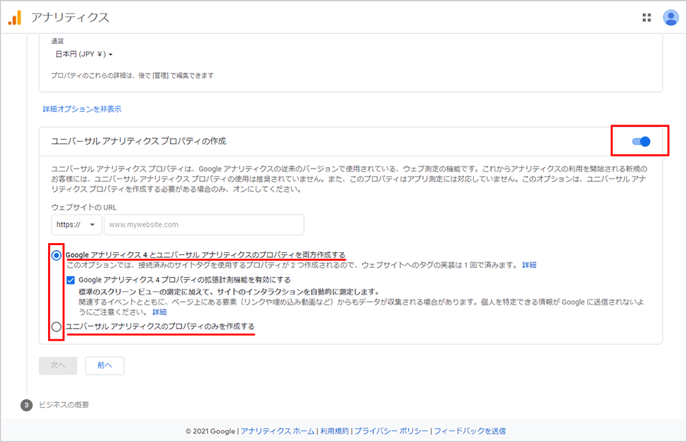Click 詳細オプションを非表示 to hide advanced options

[x=82, y=109]
